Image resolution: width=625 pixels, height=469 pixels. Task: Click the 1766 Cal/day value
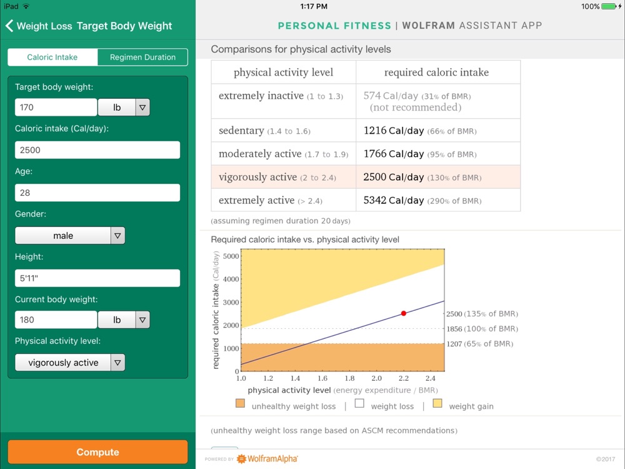[x=393, y=154]
